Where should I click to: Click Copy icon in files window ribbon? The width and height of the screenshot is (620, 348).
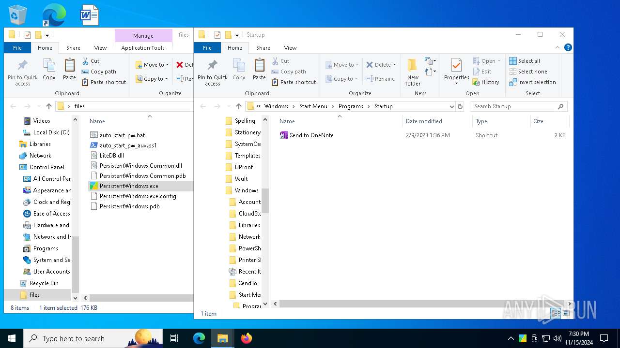coord(49,65)
